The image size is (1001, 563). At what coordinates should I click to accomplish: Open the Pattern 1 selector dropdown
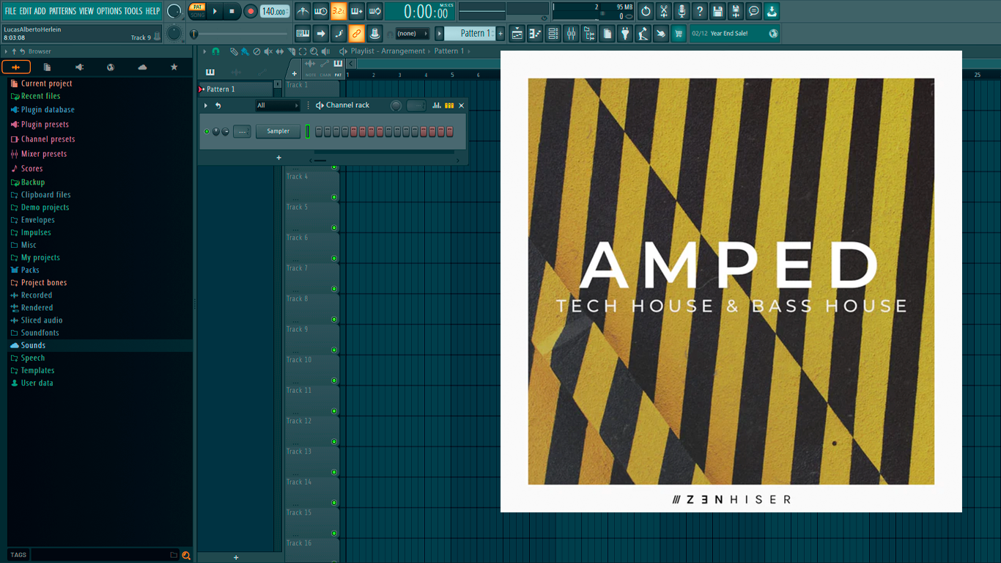click(470, 34)
